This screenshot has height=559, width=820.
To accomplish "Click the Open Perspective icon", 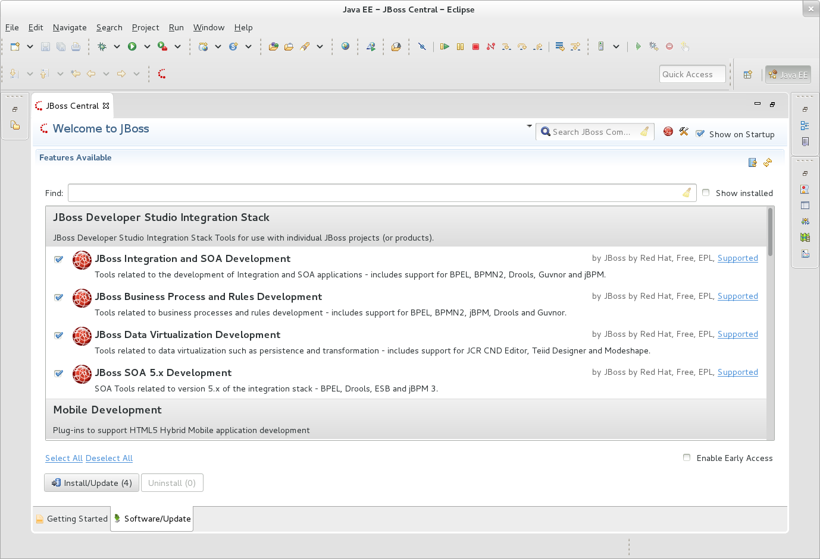I will (748, 75).
